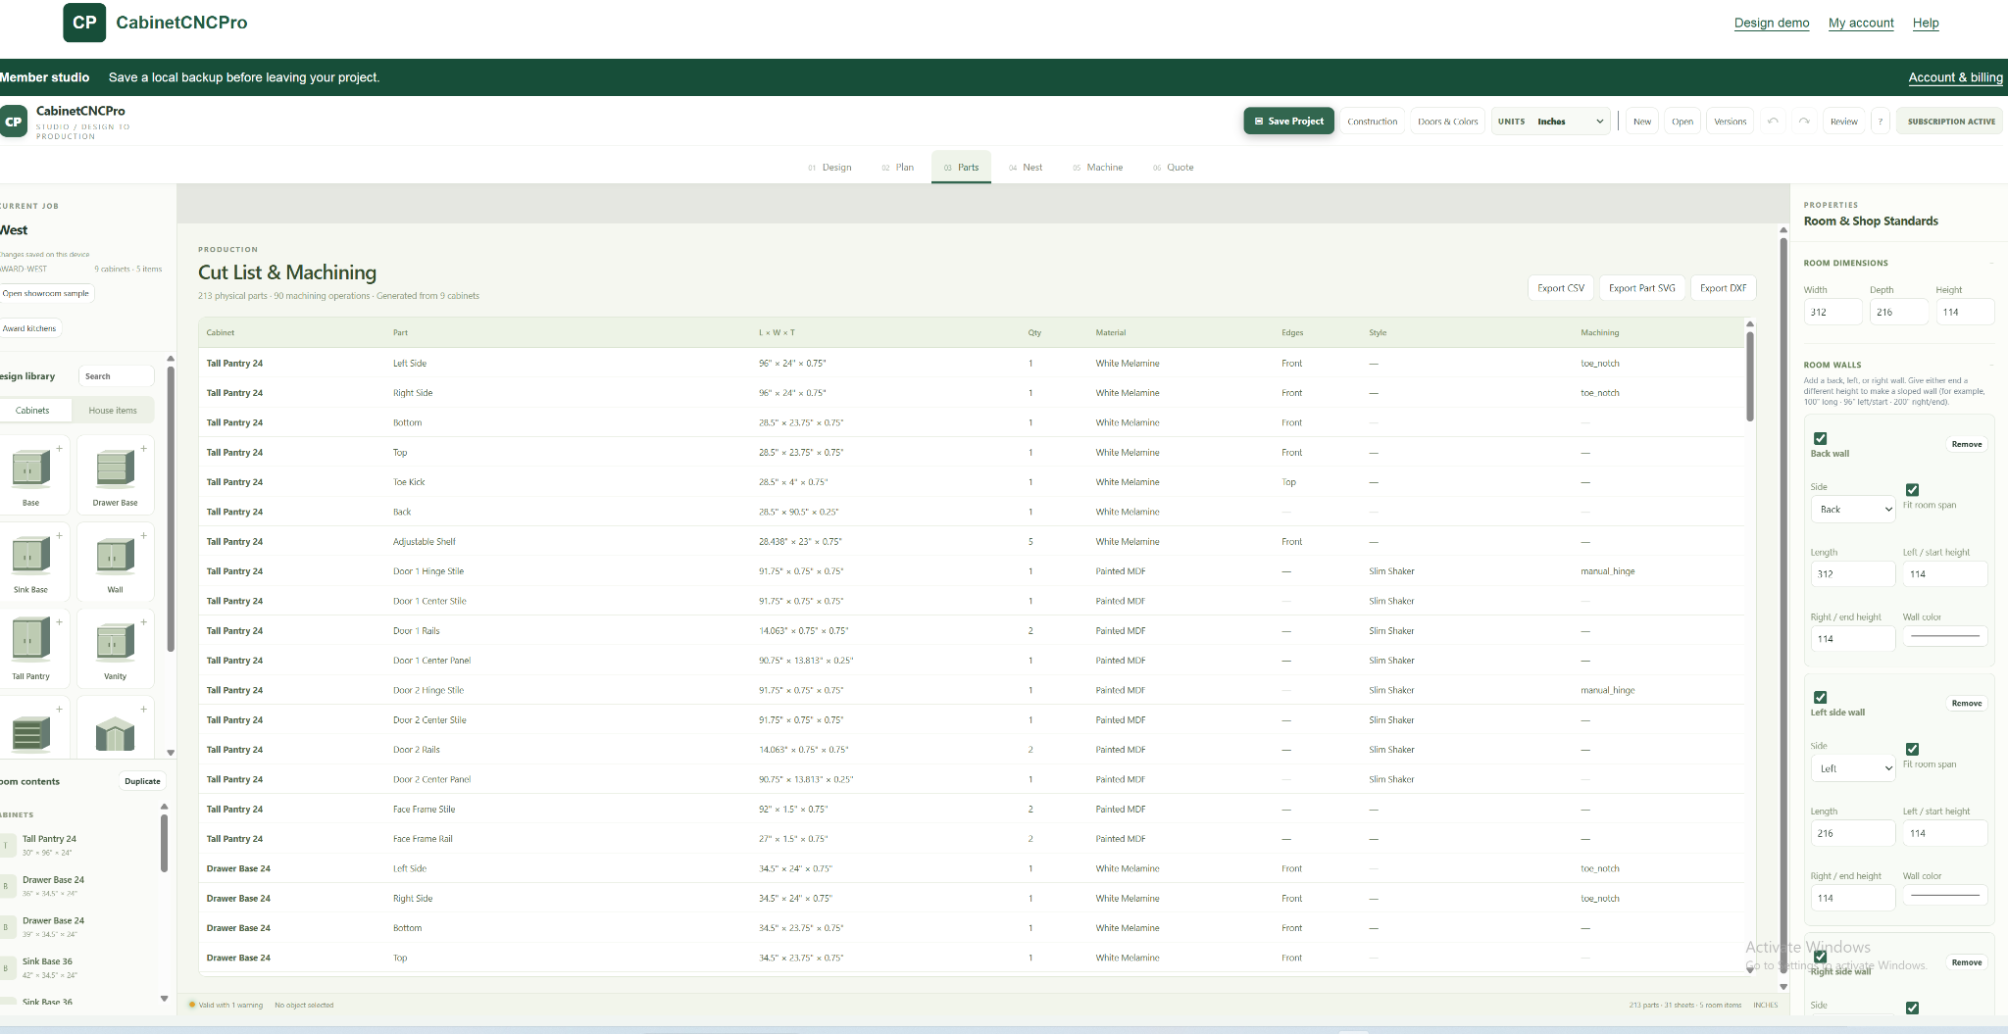Select the corner cabinet thumbnail in library
Viewport: 2008px width, 1034px height.
(115, 733)
